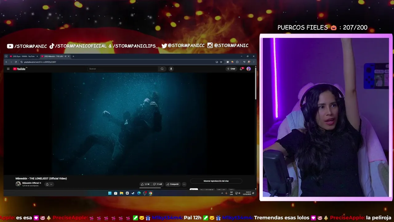Open Google Chrome from the taskbar

point(151,193)
